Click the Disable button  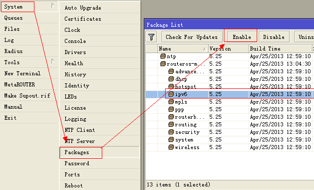[274, 37]
